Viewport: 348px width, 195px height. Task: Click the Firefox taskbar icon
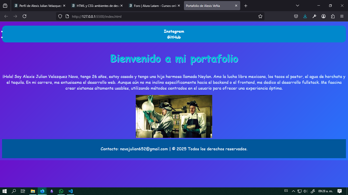coord(42,191)
